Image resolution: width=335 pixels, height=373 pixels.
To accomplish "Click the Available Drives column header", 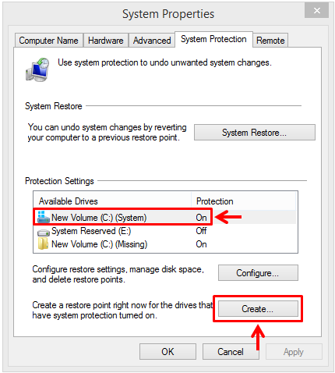I will pyautogui.click(x=112, y=201).
